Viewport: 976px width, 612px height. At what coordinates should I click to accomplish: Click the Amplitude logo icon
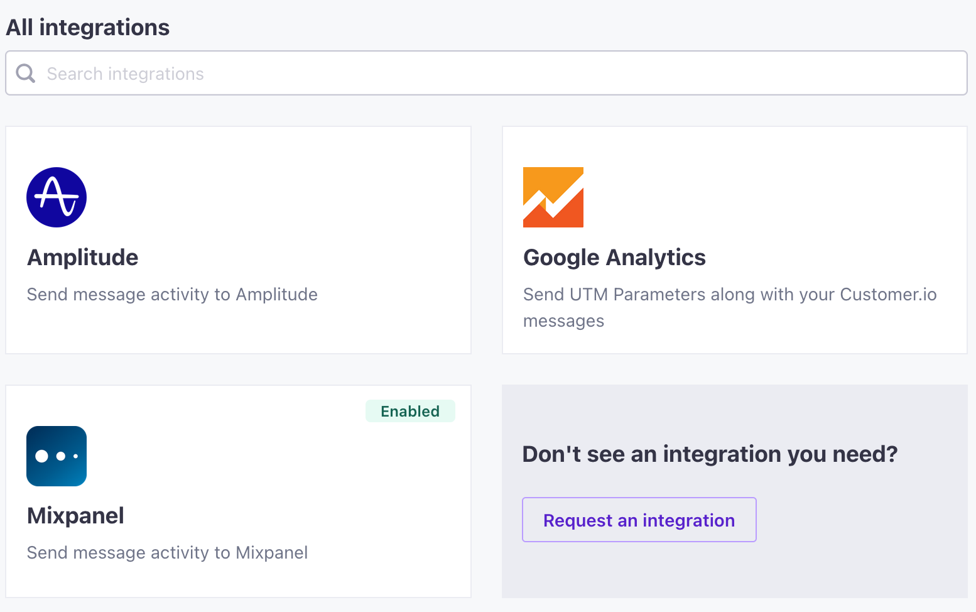57,197
